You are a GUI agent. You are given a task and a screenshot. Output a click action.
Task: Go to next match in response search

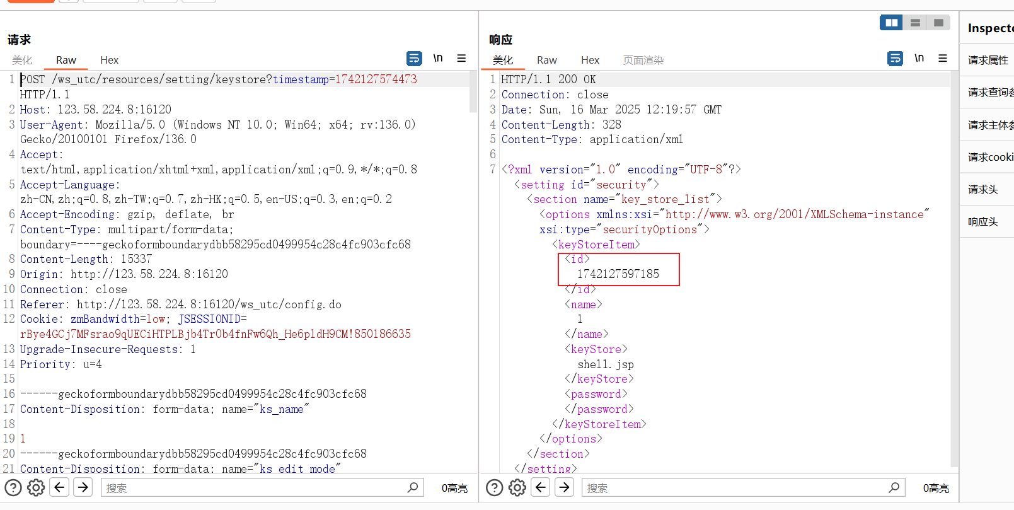[565, 487]
